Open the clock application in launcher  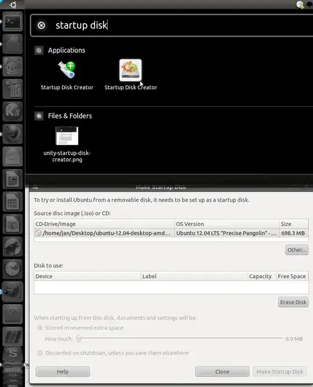click(x=12, y=269)
